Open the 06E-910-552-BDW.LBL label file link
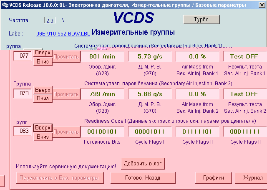The width and height of the screenshot is (267, 190). 63,33
